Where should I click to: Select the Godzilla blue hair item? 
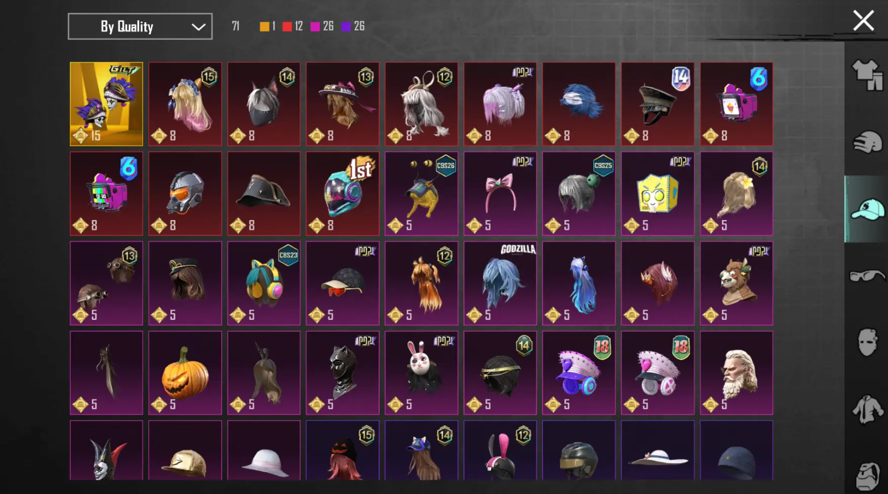(x=500, y=283)
